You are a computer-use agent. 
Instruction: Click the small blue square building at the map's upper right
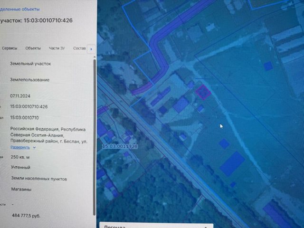point(268,66)
